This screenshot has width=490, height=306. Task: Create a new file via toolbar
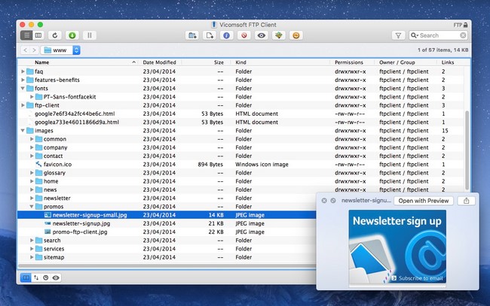coord(210,35)
